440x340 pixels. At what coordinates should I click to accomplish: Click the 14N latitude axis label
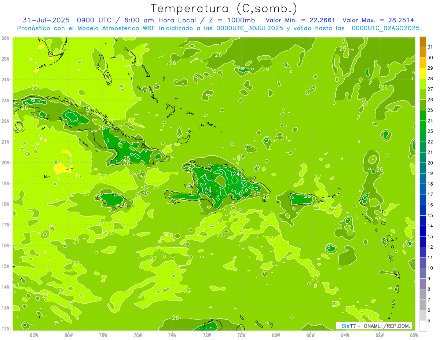point(5,287)
